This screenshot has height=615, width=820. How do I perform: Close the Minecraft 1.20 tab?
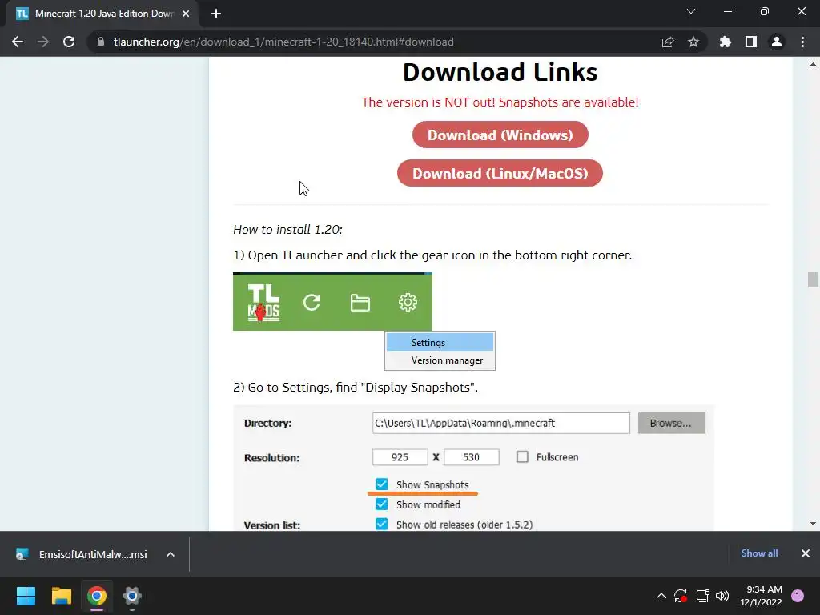tap(186, 14)
